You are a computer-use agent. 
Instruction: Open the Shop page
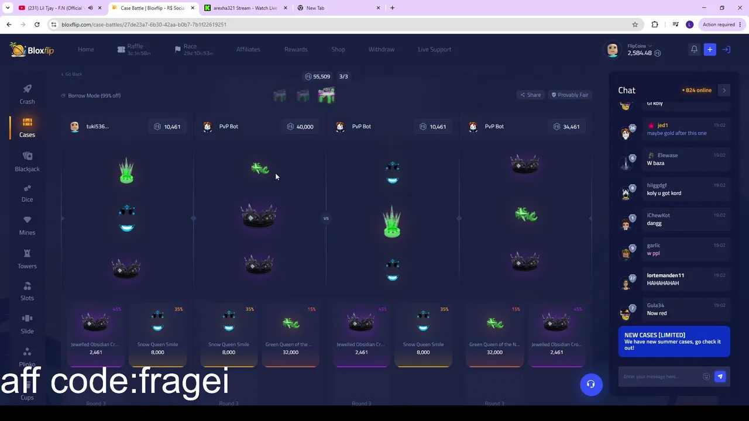[338, 50]
